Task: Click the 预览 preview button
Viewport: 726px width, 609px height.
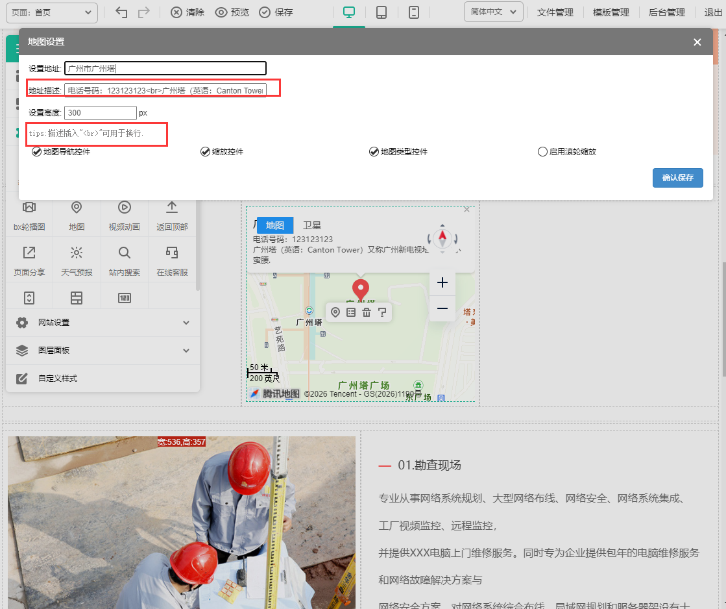Action: [x=232, y=12]
